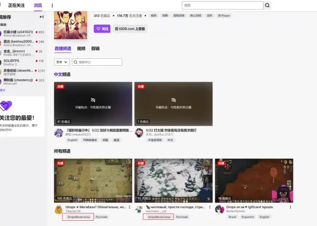This screenshot has width=317, height=226.
Task: Switch to the 剪辑 clips tab
Action: pos(95,48)
